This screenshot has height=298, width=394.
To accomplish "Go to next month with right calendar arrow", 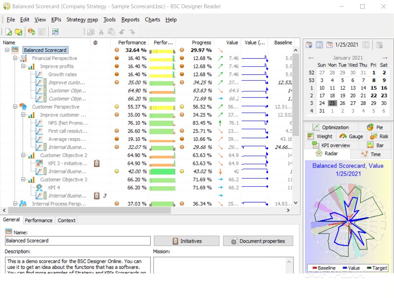I will [x=385, y=58].
